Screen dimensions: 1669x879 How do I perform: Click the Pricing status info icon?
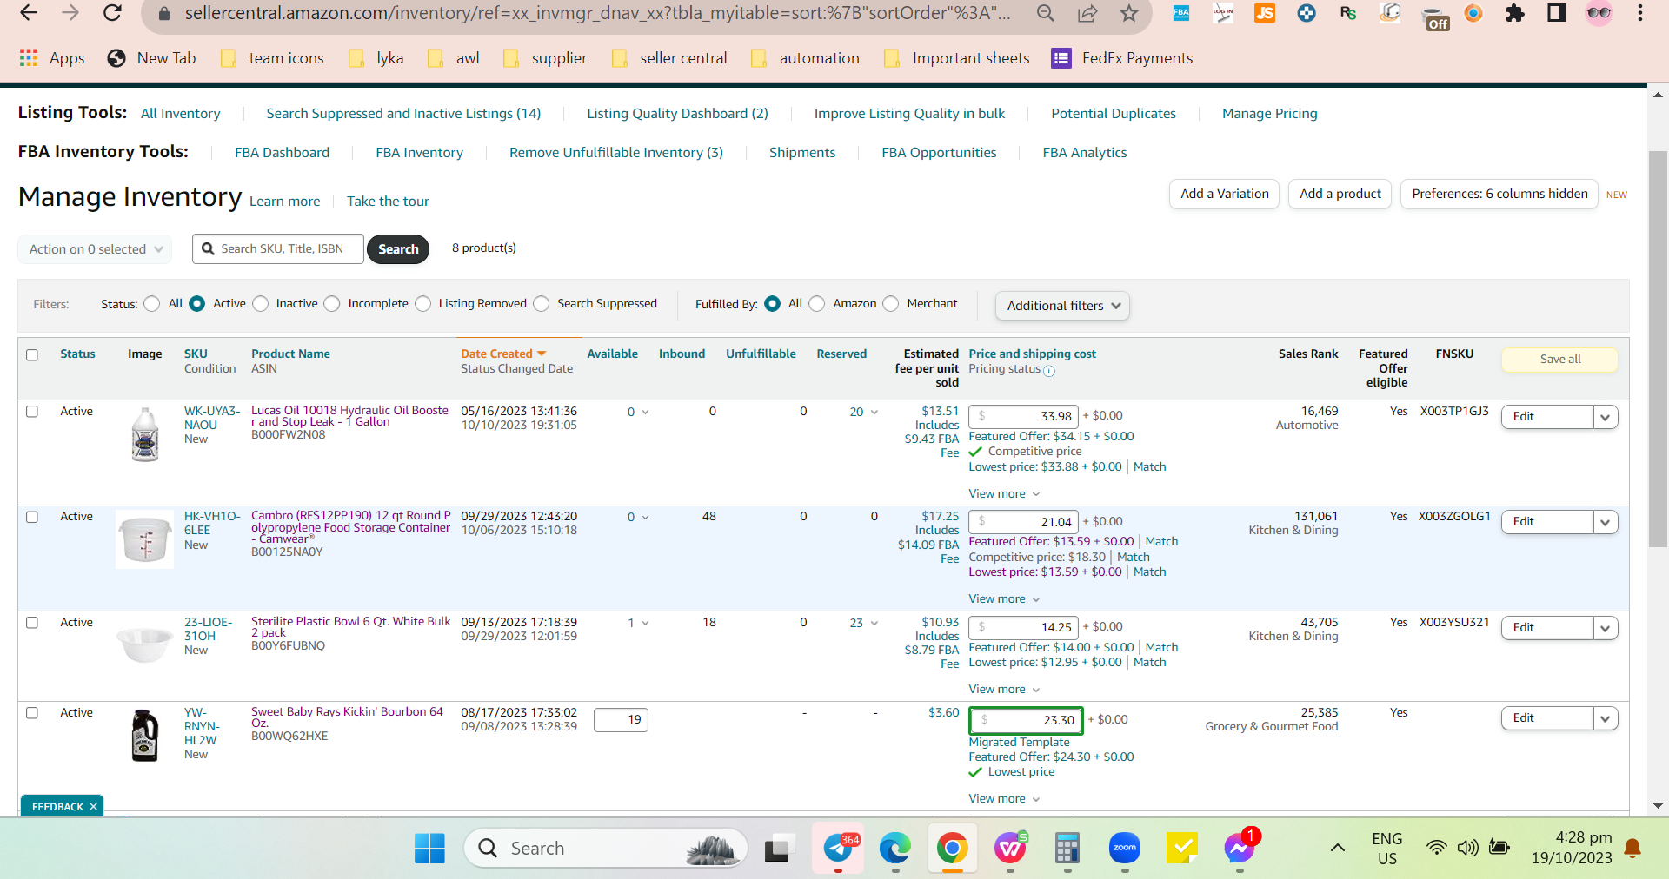tap(1049, 371)
